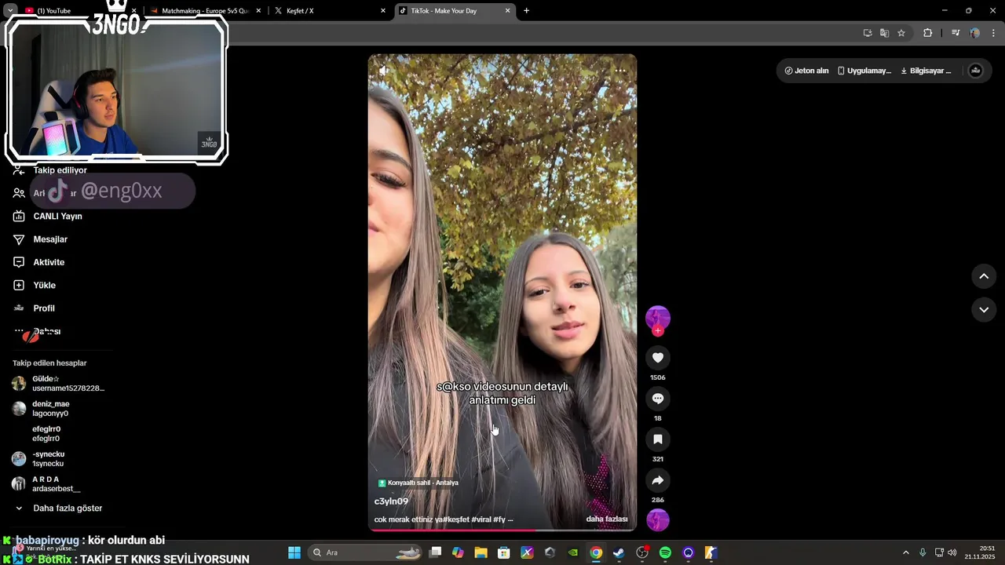Open the tab search dropdown
This screenshot has height=565, width=1005.
[10, 11]
